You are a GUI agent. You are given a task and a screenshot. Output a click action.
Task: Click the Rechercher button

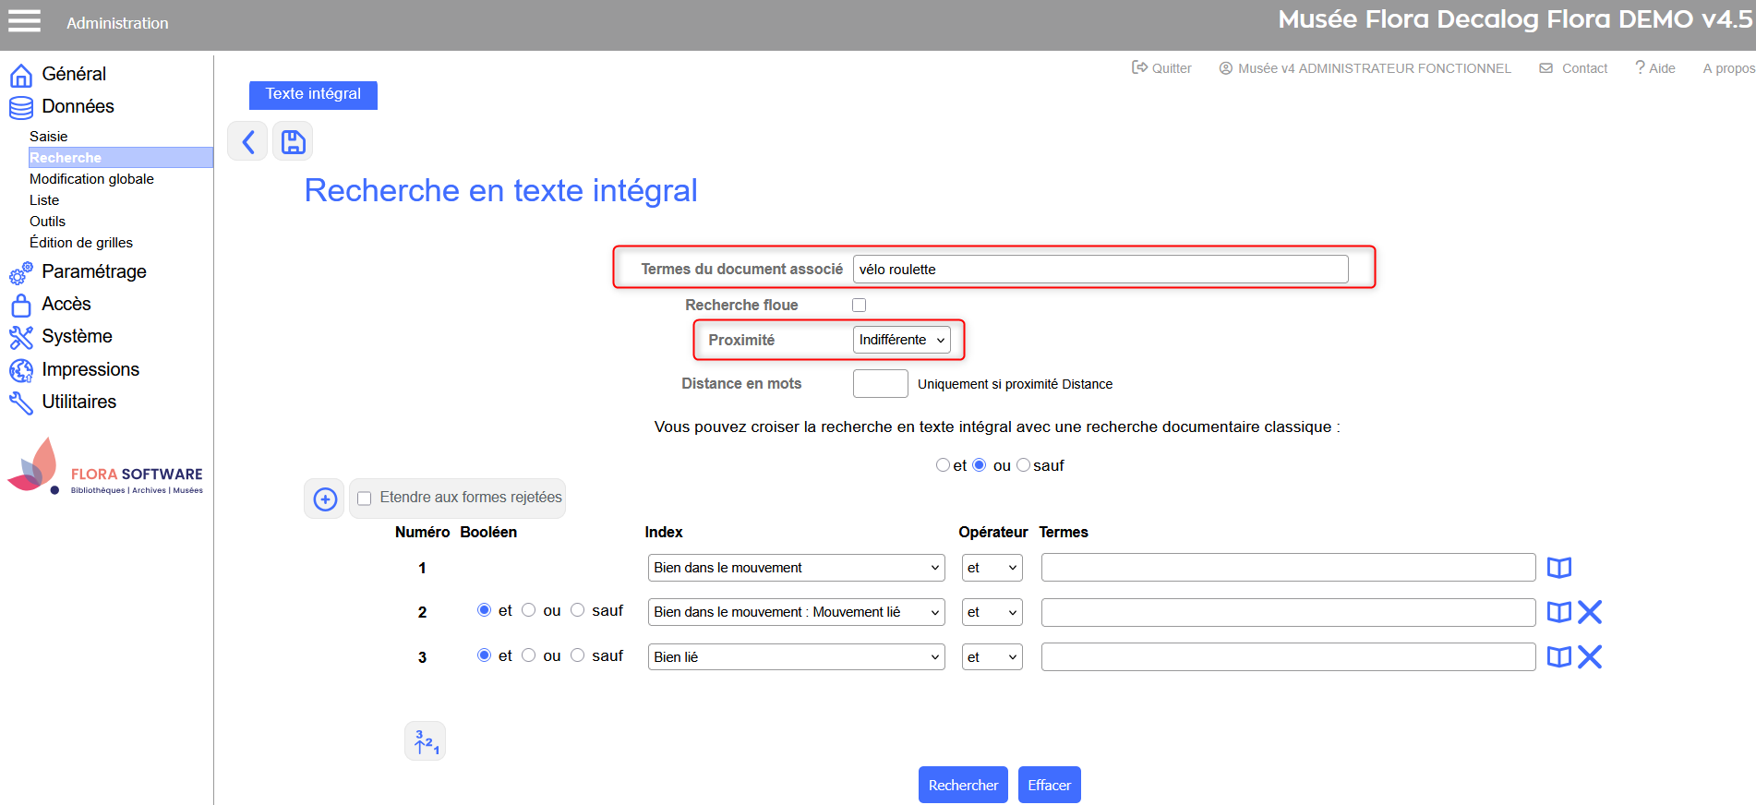963,785
